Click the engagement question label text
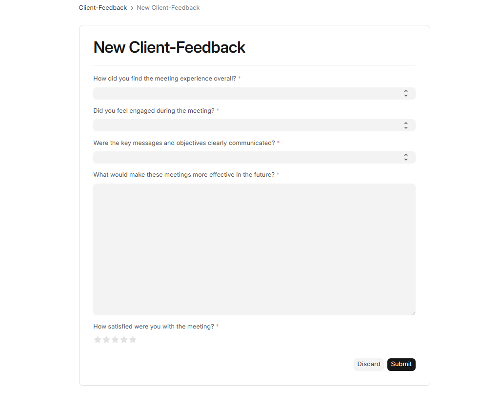Viewport: 481px width, 412px height. point(154,110)
